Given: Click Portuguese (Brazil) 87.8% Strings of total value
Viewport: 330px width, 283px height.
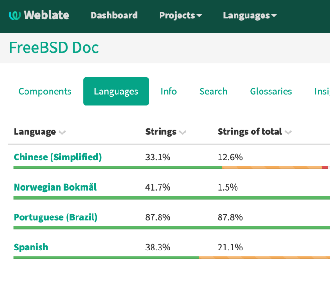Looking at the screenshot, I should (x=230, y=217).
